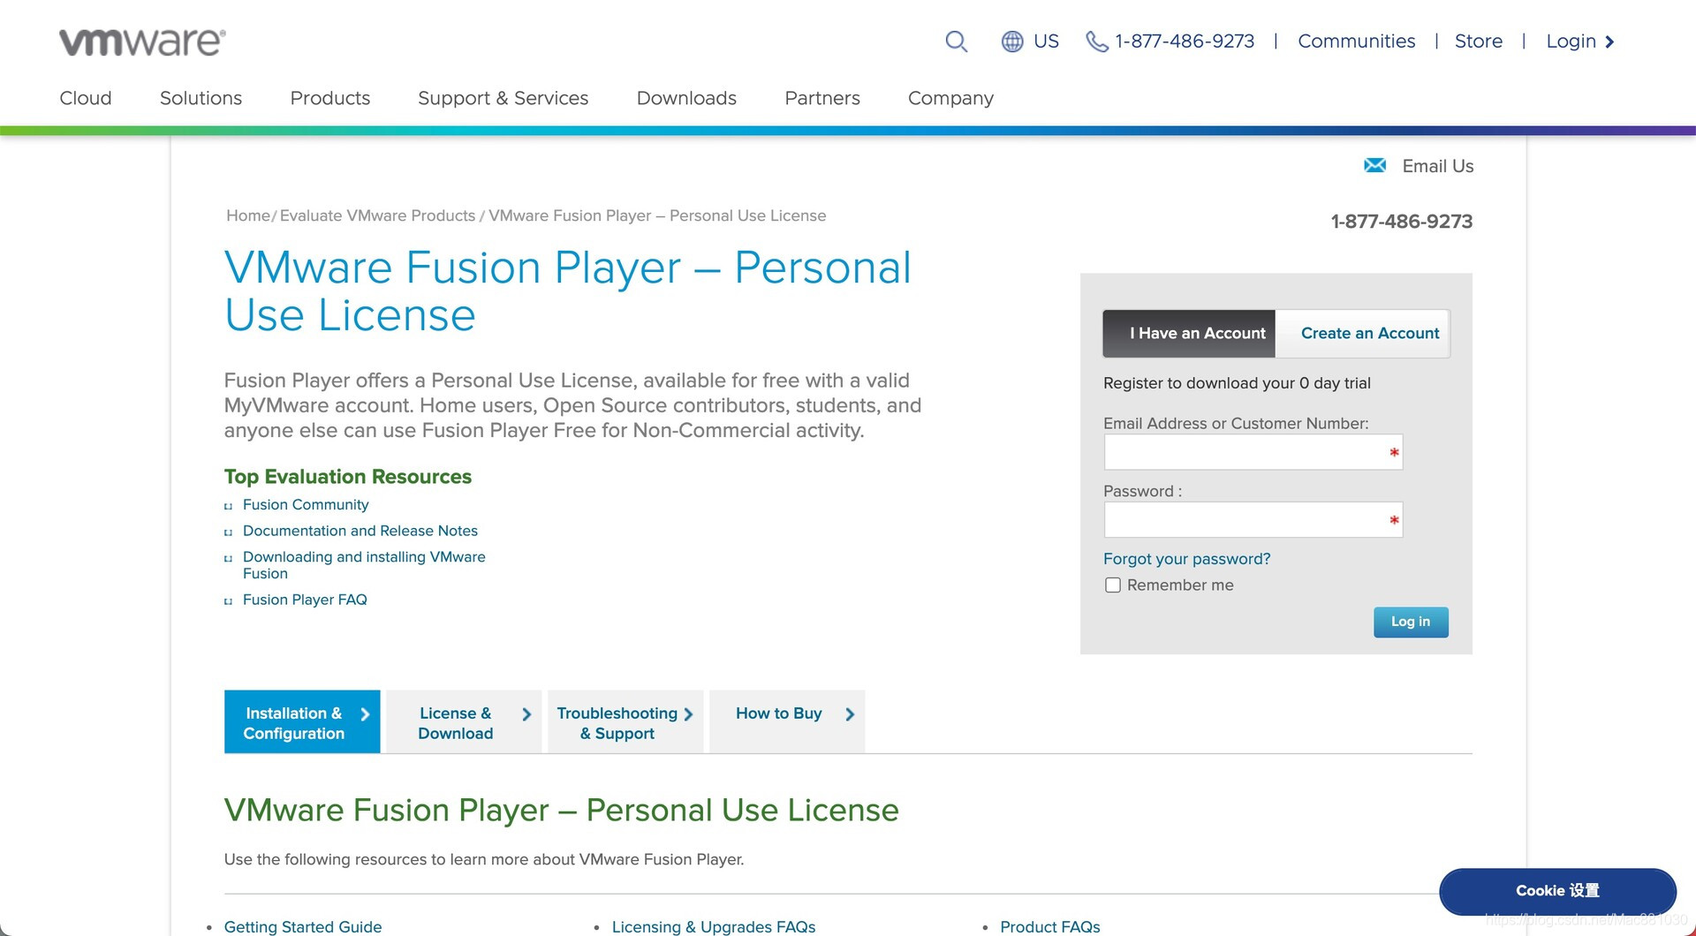The height and width of the screenshot is (936, 1696).
Task: Click into the Password field
Action: click(x=1245, y=520)
